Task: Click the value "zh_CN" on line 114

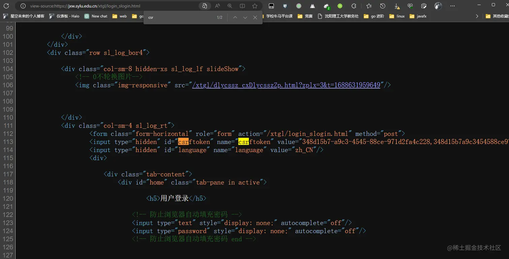Action: (x=304, y=150)
